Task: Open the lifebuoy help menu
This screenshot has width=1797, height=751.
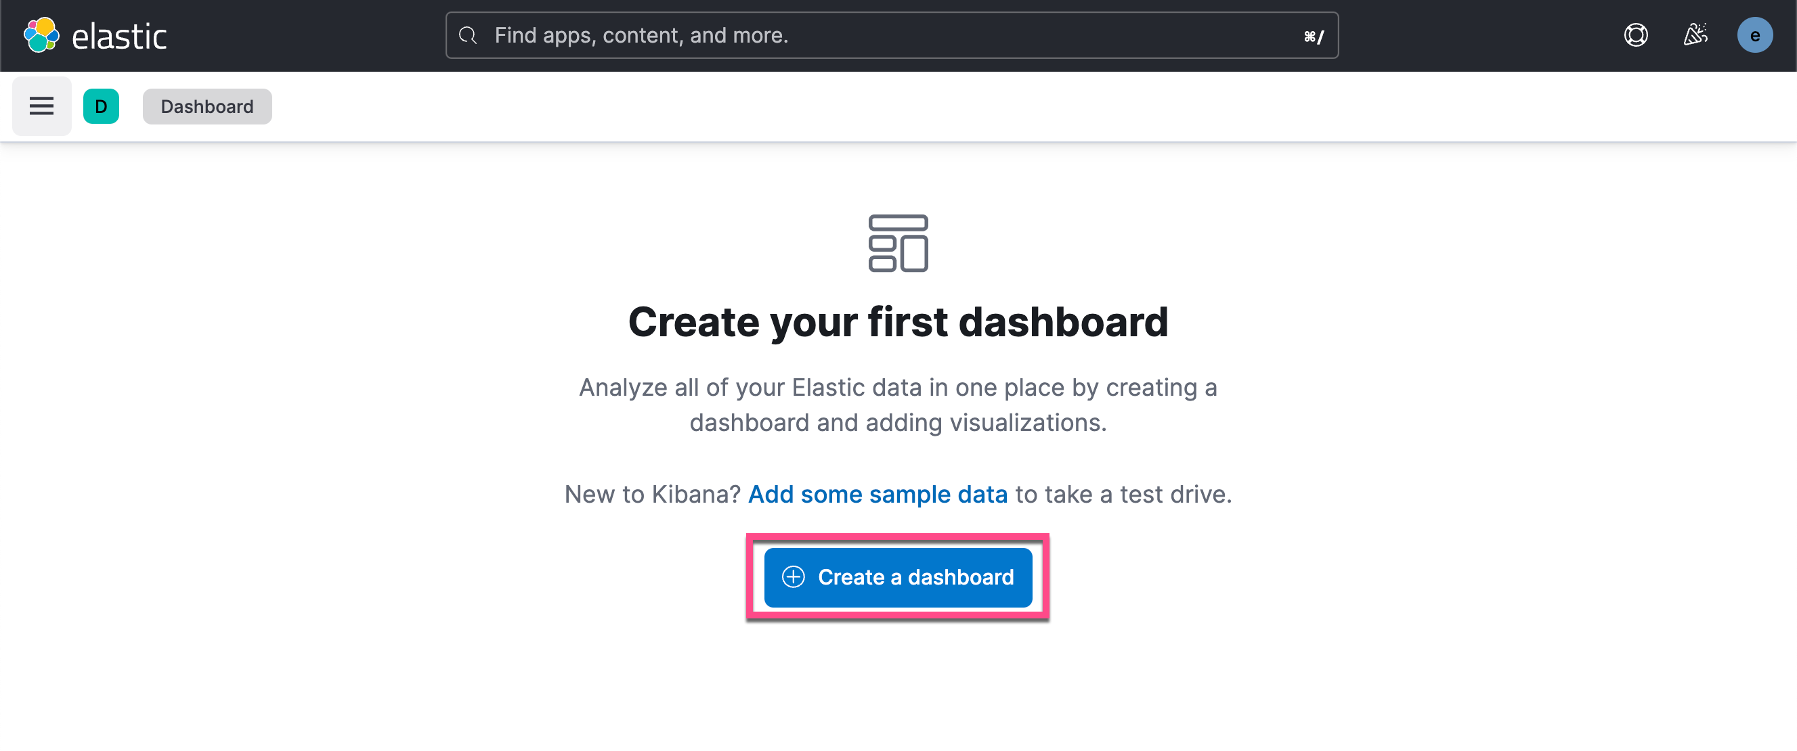Action: [1635, 35]
